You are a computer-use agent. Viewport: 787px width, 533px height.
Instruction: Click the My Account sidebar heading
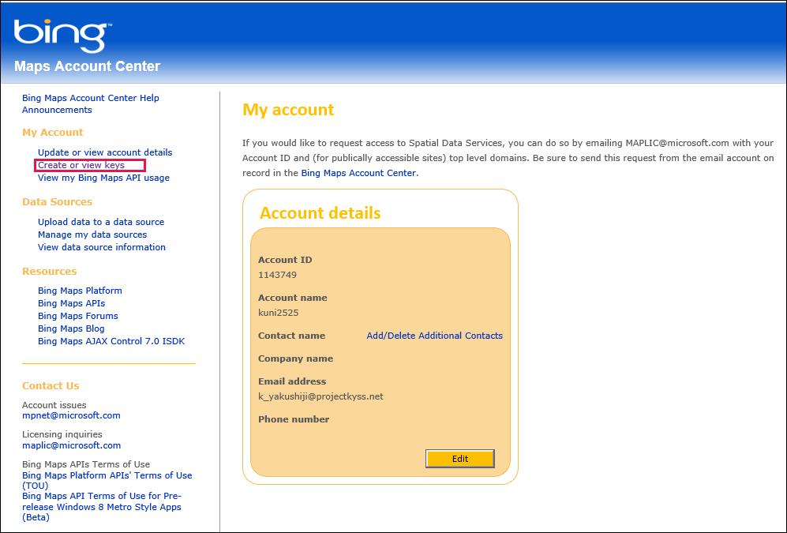[53, 133]
